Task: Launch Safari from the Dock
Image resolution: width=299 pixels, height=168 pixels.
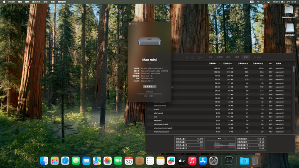Action: coord(65,161)
